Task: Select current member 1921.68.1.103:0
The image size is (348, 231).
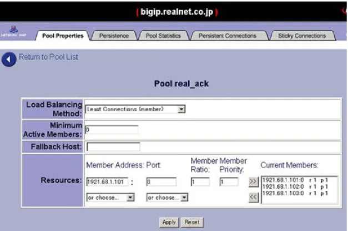Action: tap(295, 193)
